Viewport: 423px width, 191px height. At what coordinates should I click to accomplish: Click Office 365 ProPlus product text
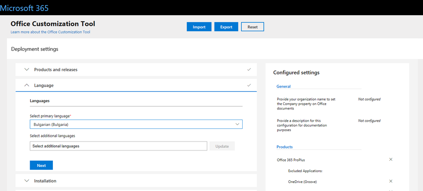pyautogui.click(x=291, y=160)
